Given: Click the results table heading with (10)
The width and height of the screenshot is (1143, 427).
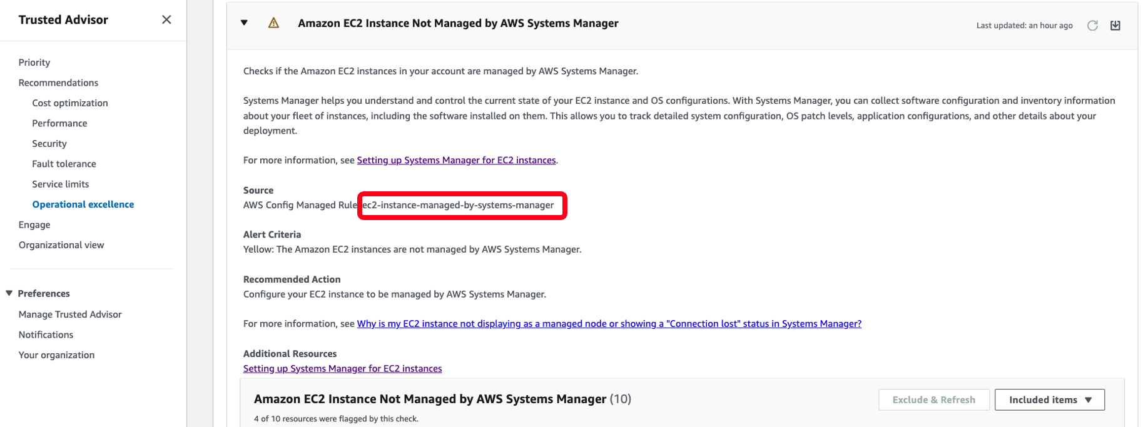Looking at the screenshot, I should 442,399.
